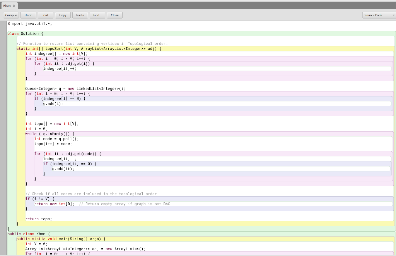Copy the selection to clipboard
396x256 pixels.
point(63,15)
